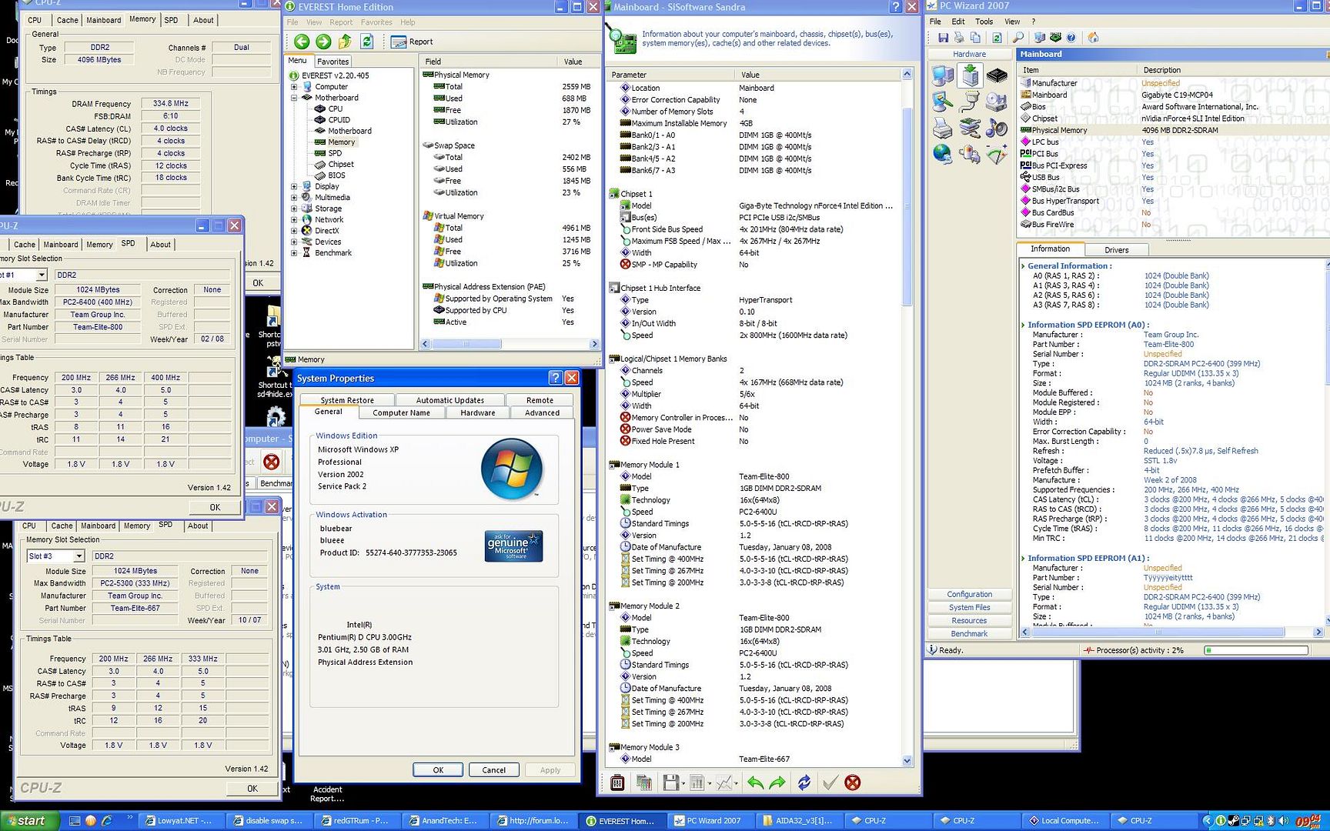The image size is (1330, 831).
Task: Expand the Display node in EVEREST tree
Action: (x=294, y=186)
